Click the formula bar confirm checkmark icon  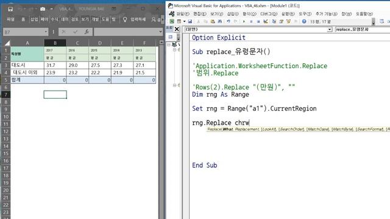coord(75,32)
